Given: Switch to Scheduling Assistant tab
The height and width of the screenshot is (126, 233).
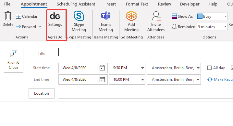Looking at the screenshot, I should pyautogui.click(x=76, y=4).
